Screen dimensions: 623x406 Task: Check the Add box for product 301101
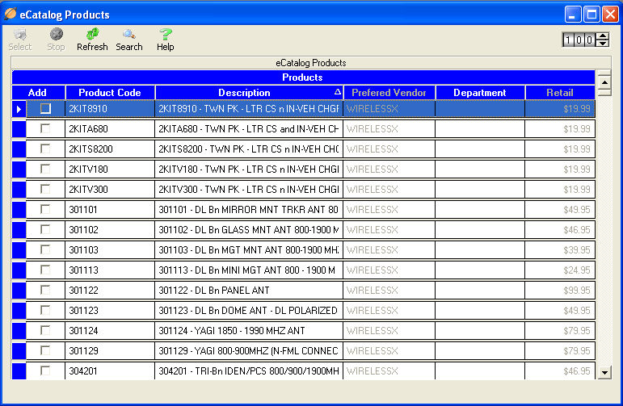(x=46, y=209)
